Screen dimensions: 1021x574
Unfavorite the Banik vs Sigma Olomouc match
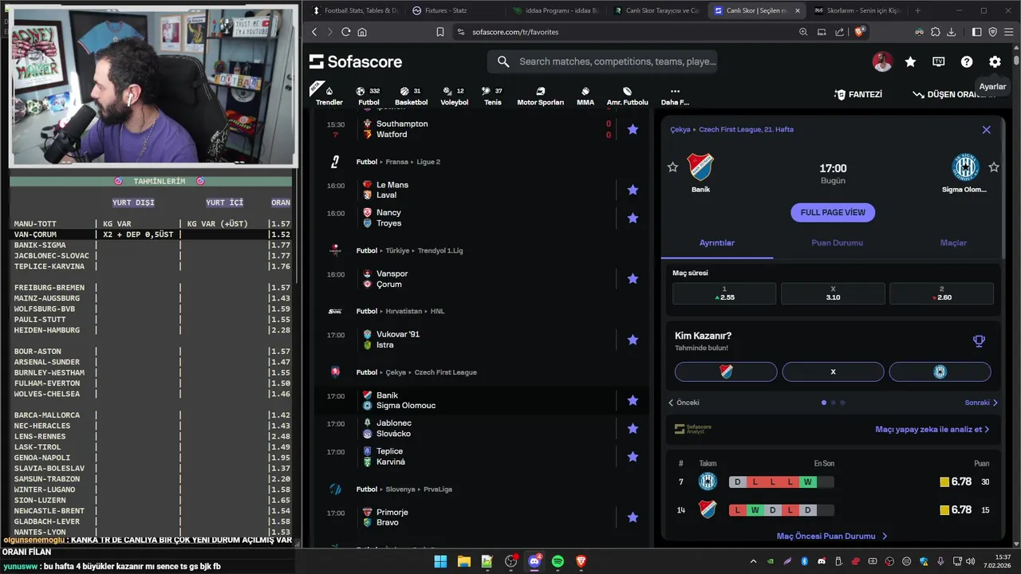click(x=633, y=400)
